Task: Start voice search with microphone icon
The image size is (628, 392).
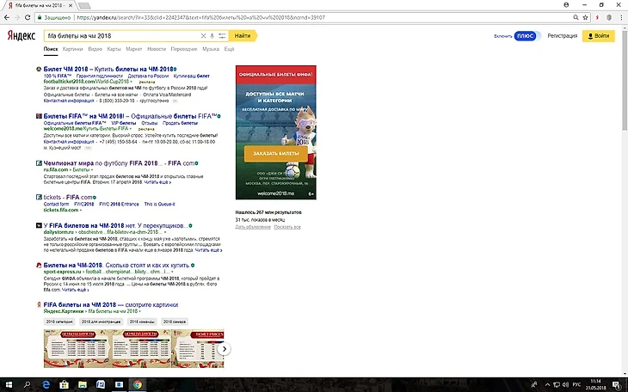Action: [x=212, y=35]
